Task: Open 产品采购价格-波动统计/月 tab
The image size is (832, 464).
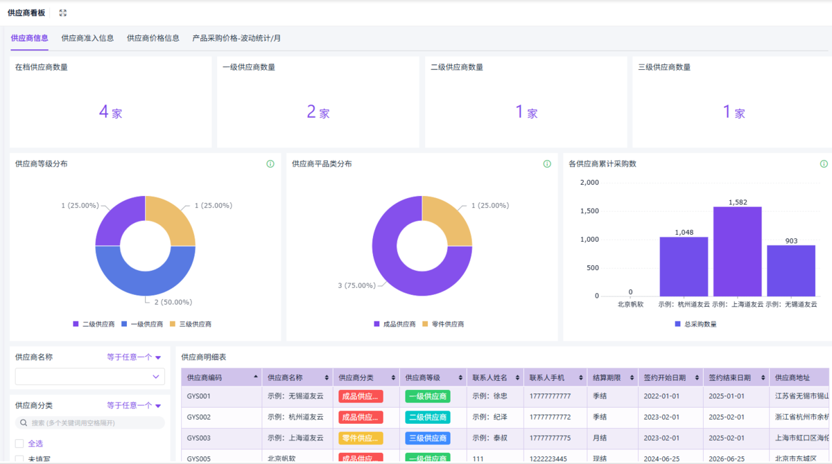Action: [x=236, y=38]
